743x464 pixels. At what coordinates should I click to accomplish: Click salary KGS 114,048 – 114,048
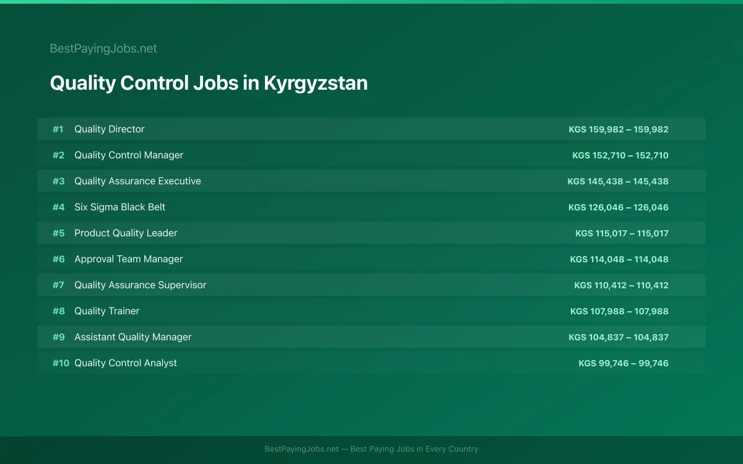point(619,259)
